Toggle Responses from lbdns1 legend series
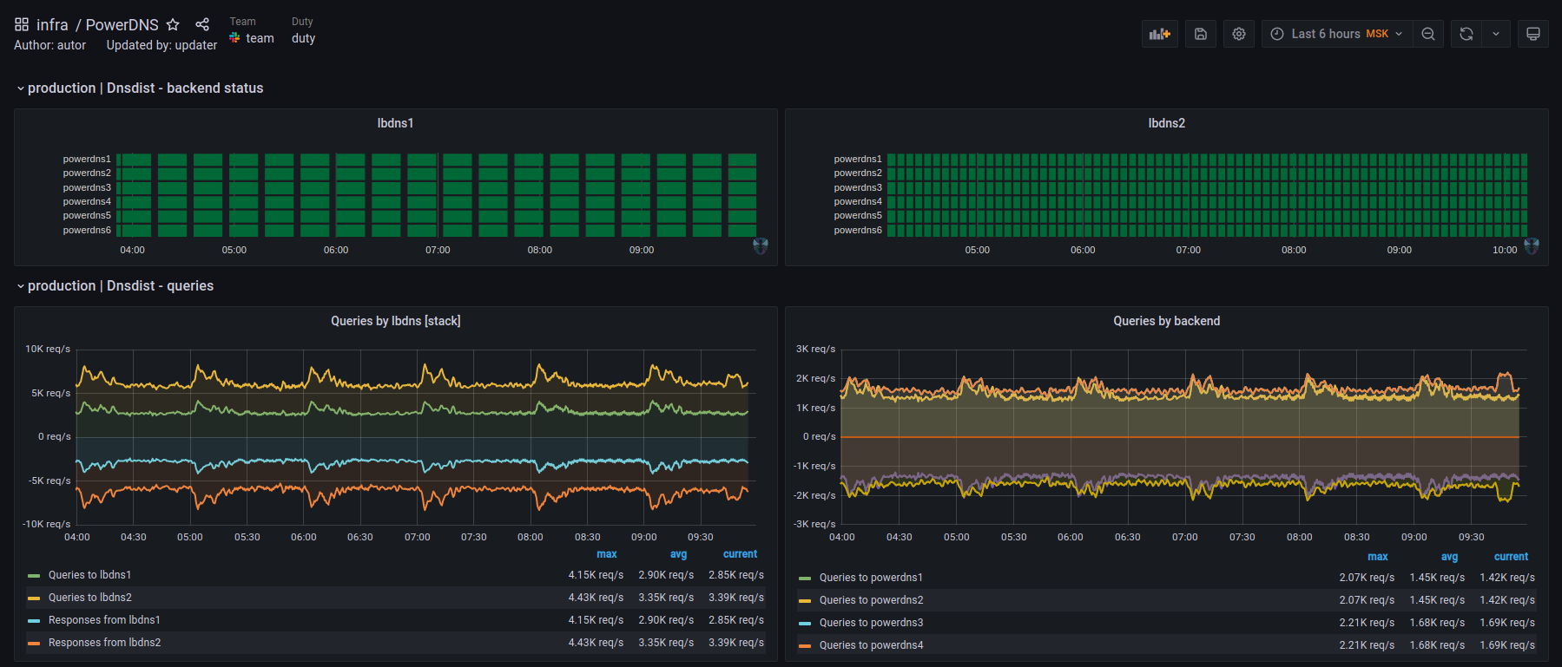1562x667 pixels. point(104,620)
